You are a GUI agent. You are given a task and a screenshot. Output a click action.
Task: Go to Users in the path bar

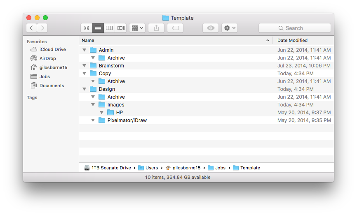click(148, 168)
